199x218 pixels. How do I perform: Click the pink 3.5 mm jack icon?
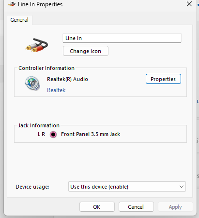(53, 135)
